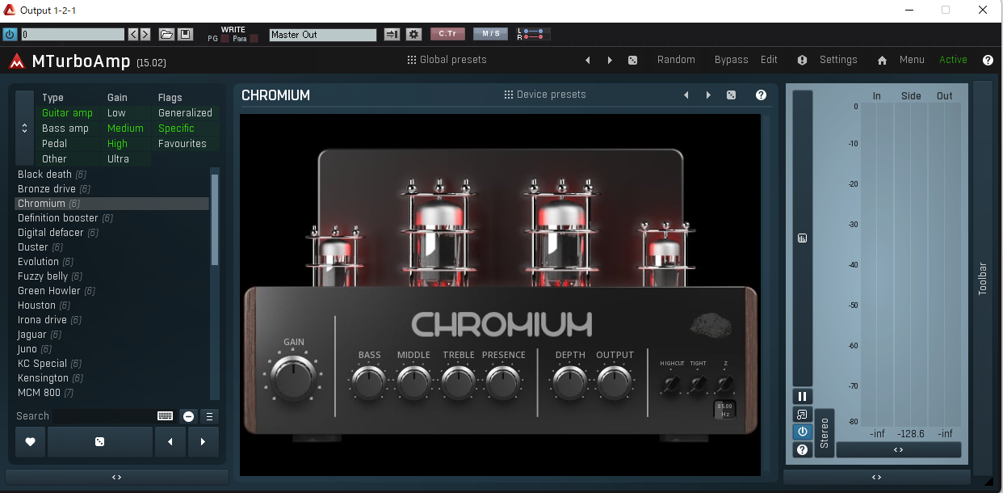The height and width of the screenshot is (493, 1003).
Task: Select Guitar amp type filter
Action: [x=67, y=113]
